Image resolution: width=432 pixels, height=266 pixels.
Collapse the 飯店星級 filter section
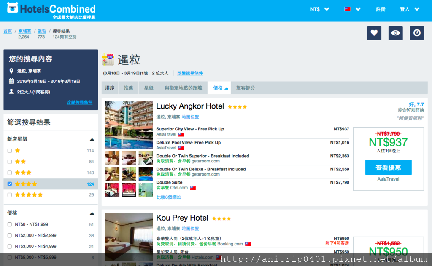[x=92, y=139]
